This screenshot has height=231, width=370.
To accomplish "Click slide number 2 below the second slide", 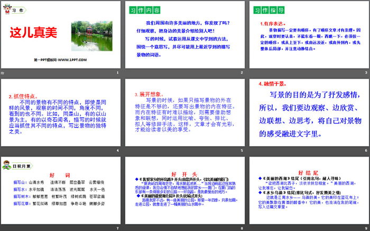I will click(242, 73).
